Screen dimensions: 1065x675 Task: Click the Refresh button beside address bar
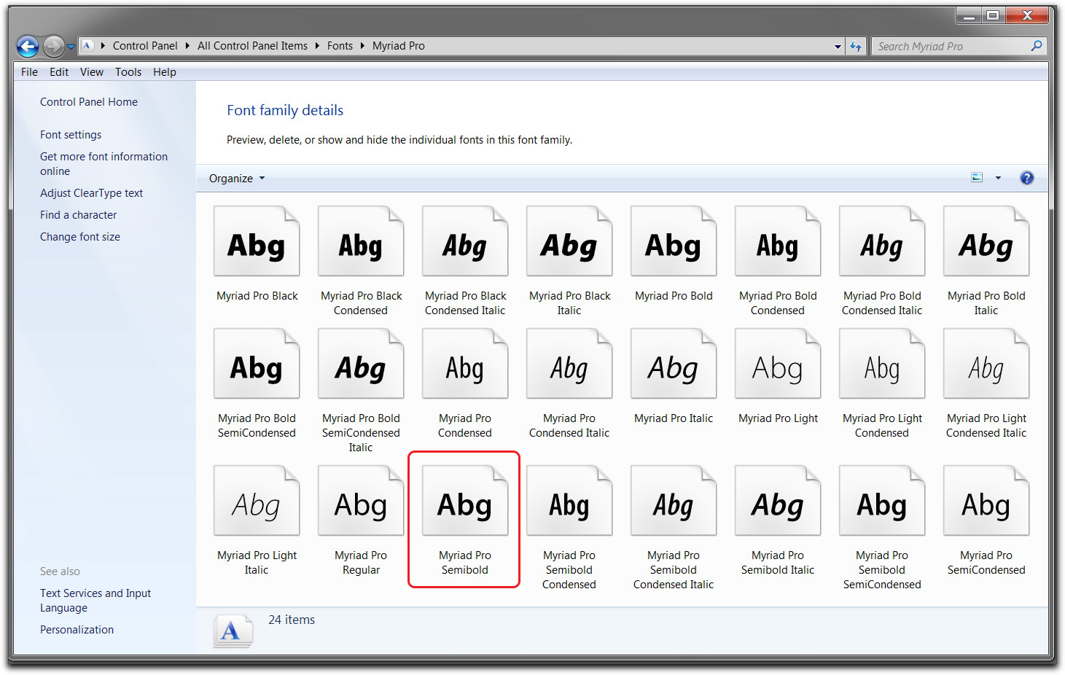click(856, 46)
